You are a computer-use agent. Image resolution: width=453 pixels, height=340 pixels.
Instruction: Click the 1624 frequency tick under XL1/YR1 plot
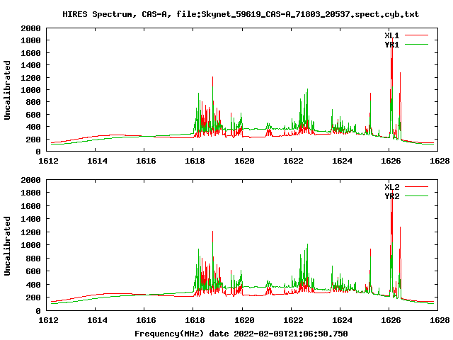tap(342, 161)
